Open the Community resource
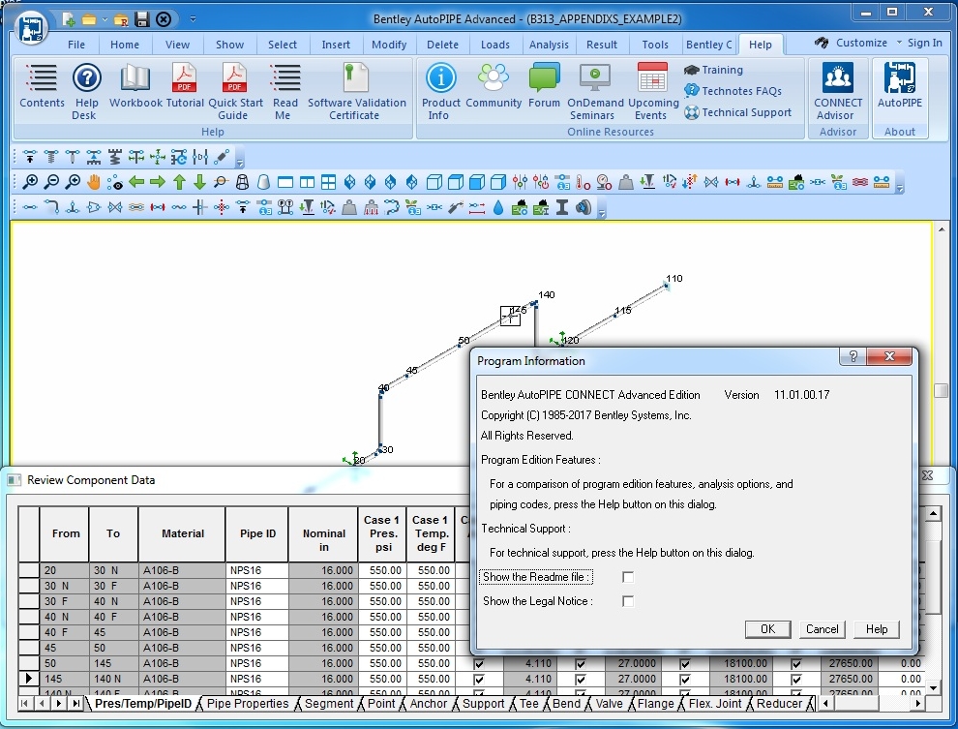 494,87
